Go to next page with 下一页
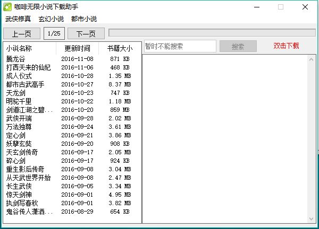The width and height of the screenshot is (319, 229). tap(86, 34)
